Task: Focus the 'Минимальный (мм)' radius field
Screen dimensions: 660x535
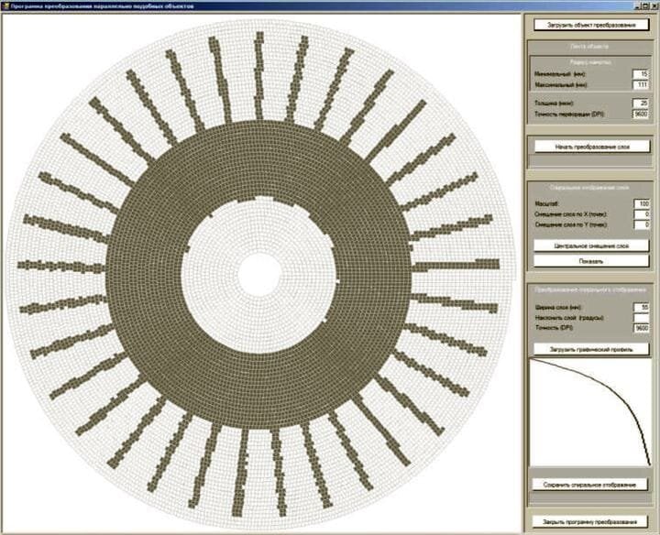Action: 640,74
